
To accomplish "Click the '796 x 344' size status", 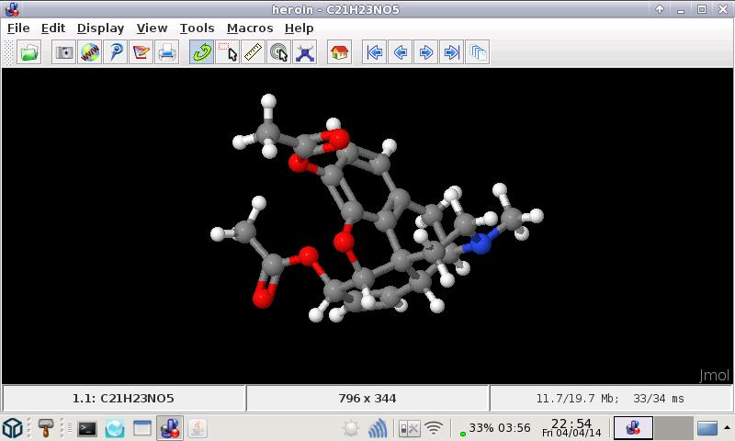I will (x=367, y=399).
